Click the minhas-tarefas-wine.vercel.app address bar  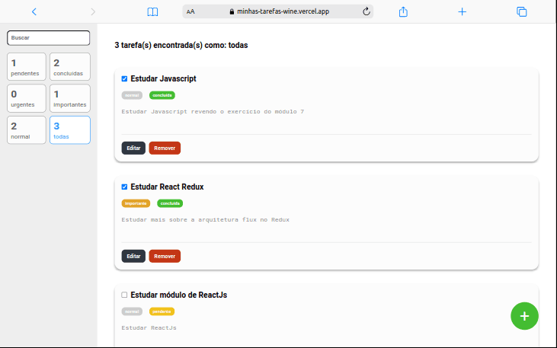(278, 11)
